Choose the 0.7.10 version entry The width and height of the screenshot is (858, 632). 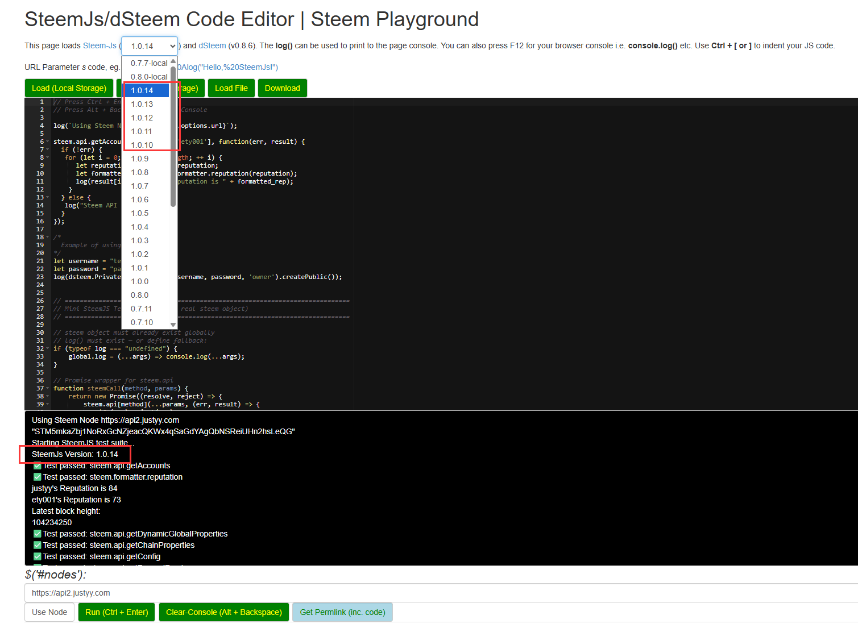[146, 322]
